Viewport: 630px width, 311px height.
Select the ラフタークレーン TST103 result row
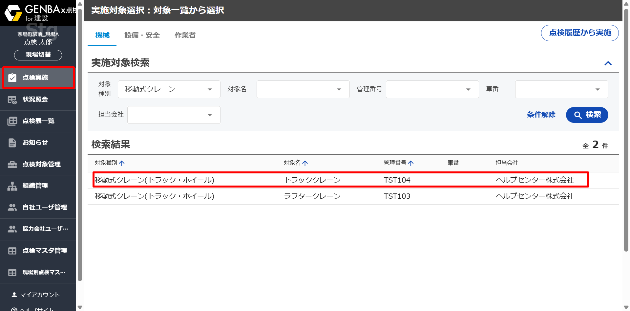pyautogui.click(x=353, y=196)
